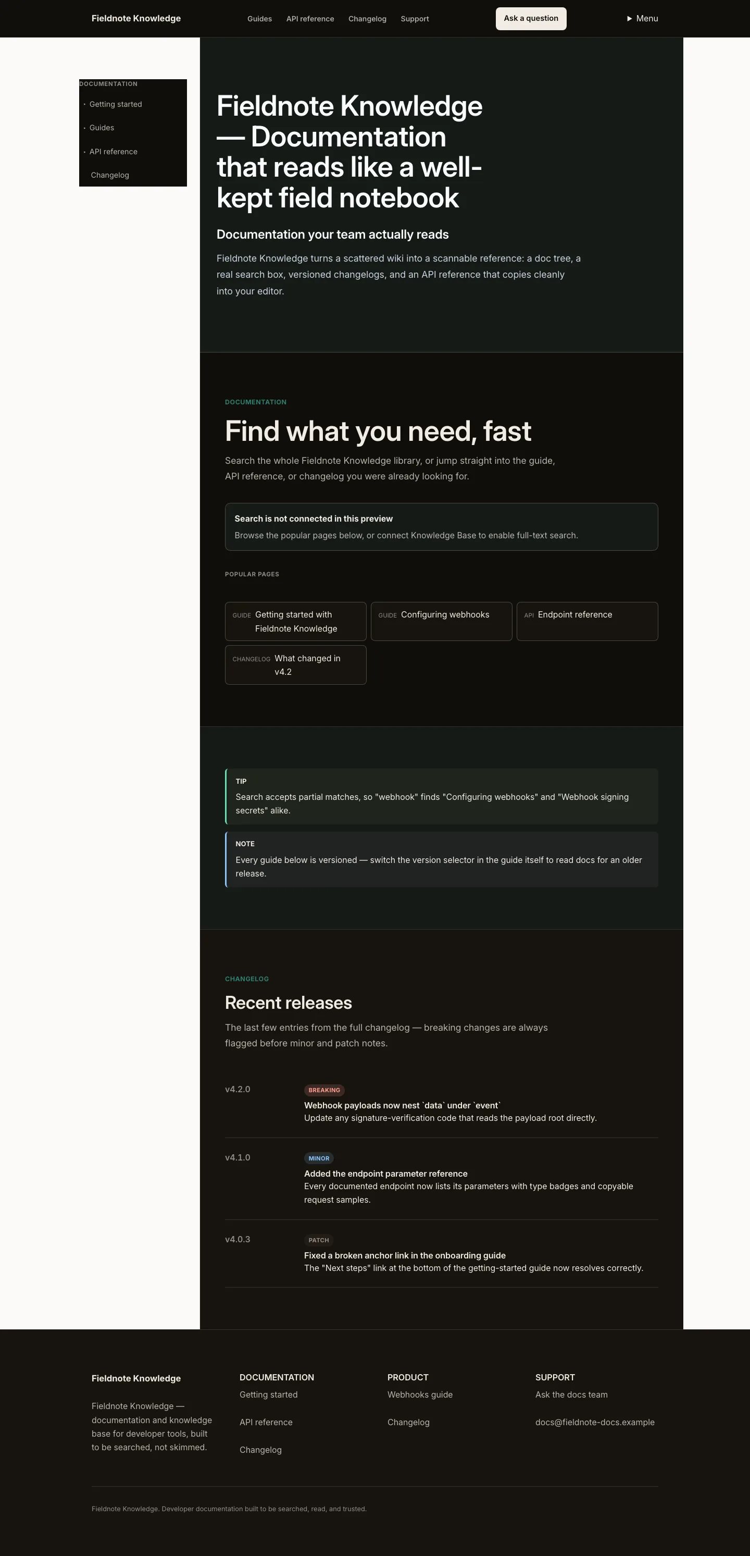Click 'Added the endpoint parameter reference' entry title
This screenshot has width=750, height=1556.
click(386, 1174)
